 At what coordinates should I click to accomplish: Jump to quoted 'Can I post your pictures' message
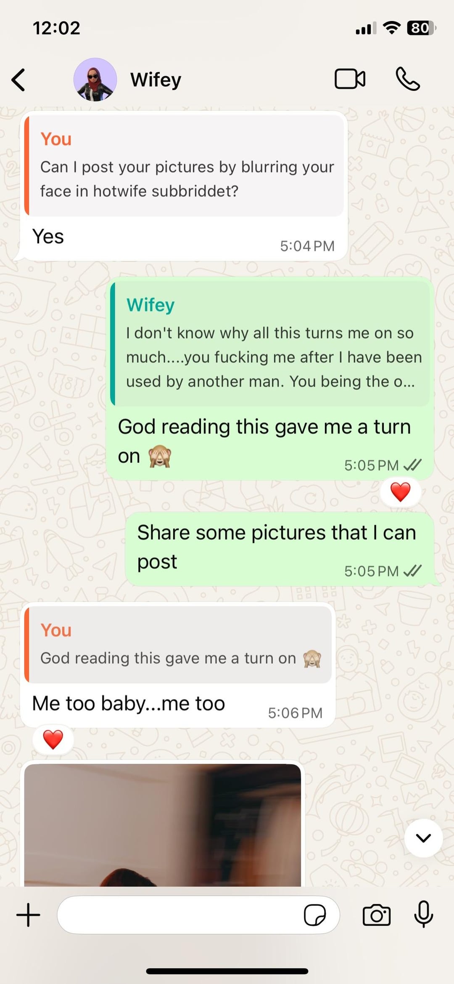pos(184,165)
